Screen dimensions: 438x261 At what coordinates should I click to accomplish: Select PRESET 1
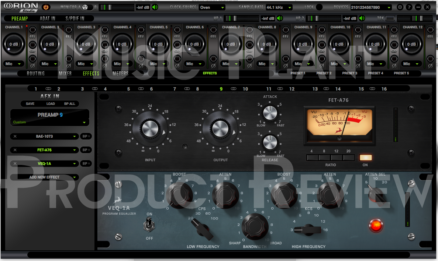(298, 73)
